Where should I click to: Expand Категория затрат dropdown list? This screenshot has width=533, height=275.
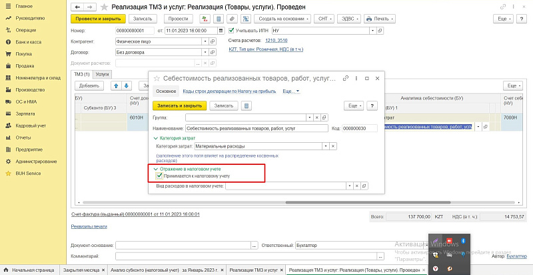[325, 146]
